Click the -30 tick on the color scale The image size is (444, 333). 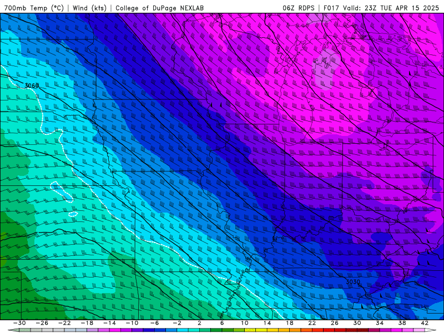pyautogui.click(x=19, y=323)
